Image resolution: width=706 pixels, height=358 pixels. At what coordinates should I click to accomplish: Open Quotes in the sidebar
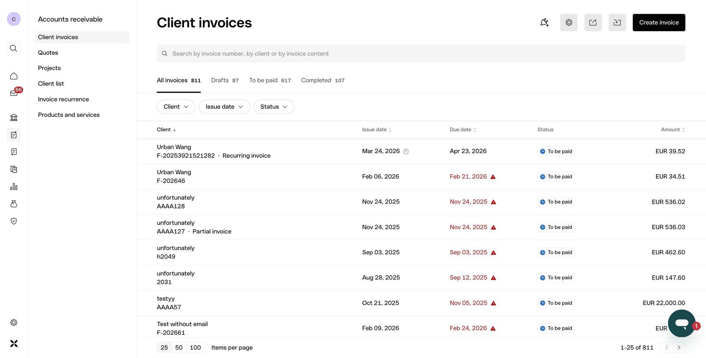pyautogui.click(x=48, y=53)
